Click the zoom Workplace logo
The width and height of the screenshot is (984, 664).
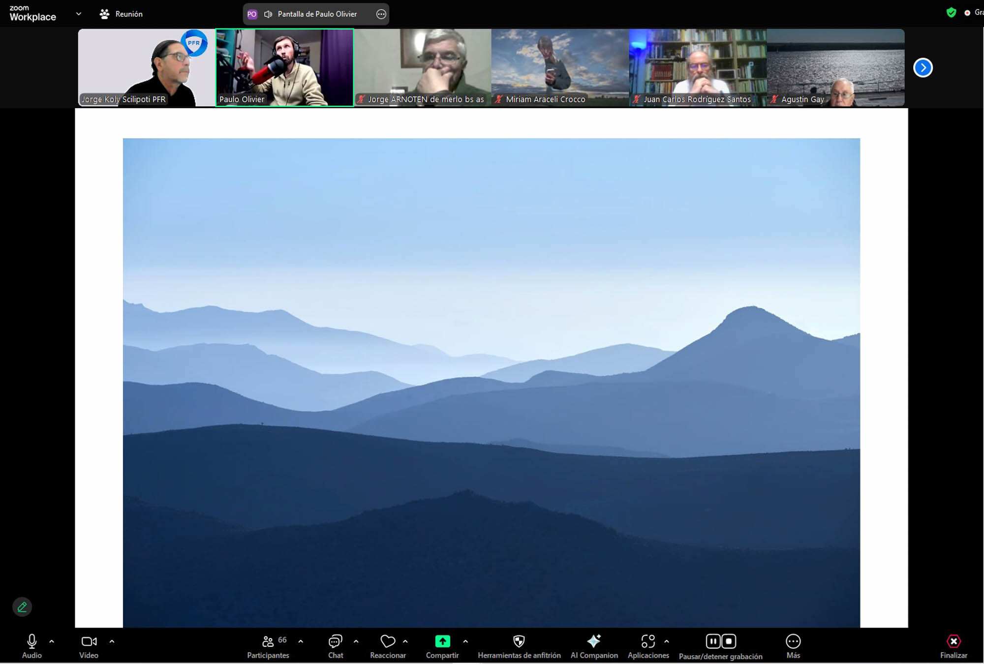(32, 13)
